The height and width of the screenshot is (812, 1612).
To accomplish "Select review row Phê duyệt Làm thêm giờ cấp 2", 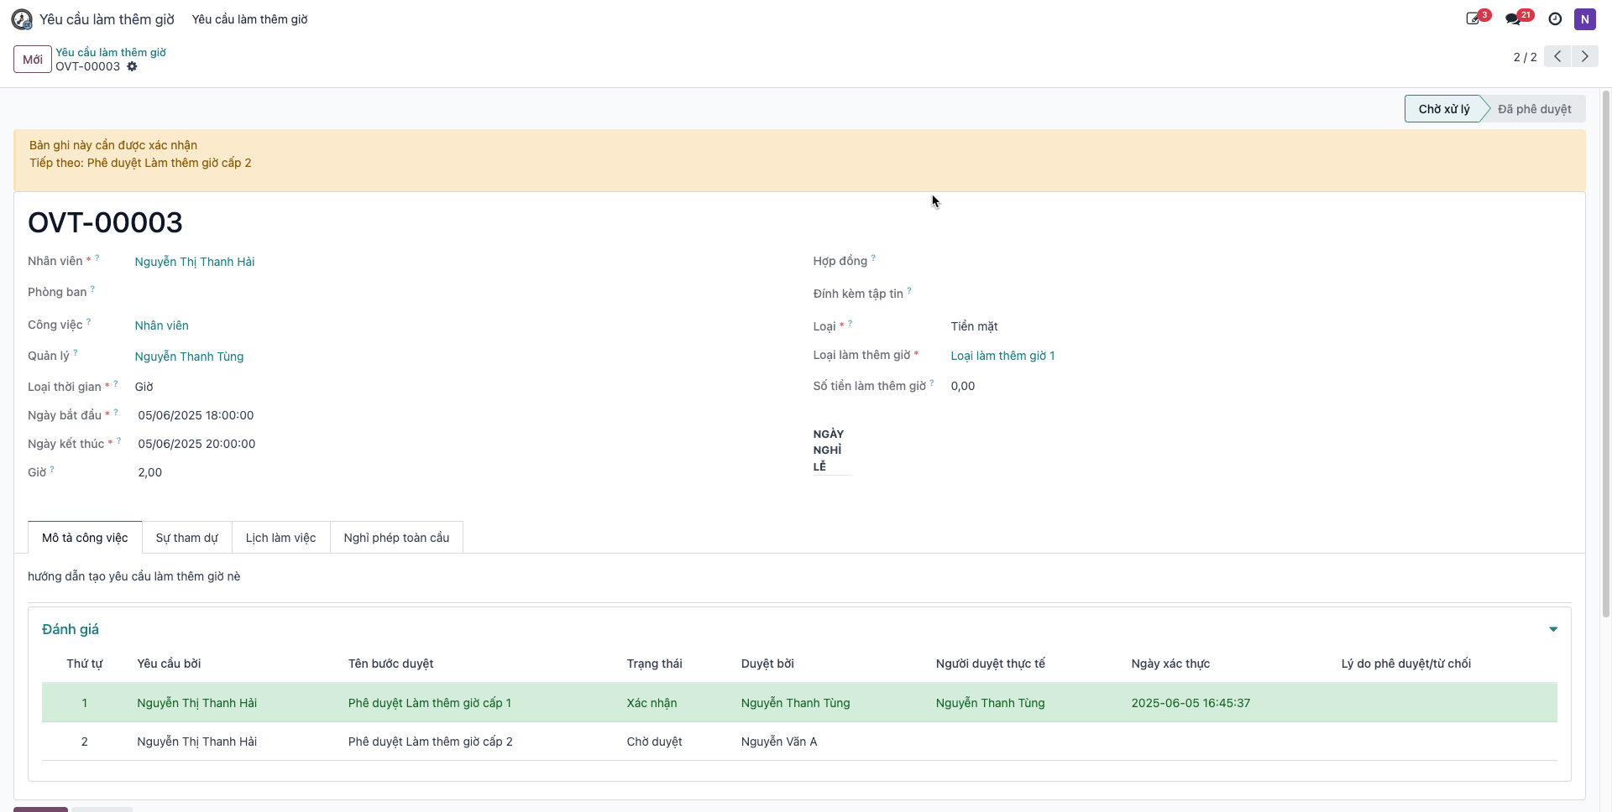I will pos(799,742).
